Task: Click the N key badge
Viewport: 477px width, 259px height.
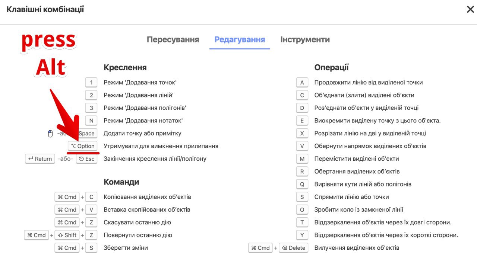Action: [91, 121]
